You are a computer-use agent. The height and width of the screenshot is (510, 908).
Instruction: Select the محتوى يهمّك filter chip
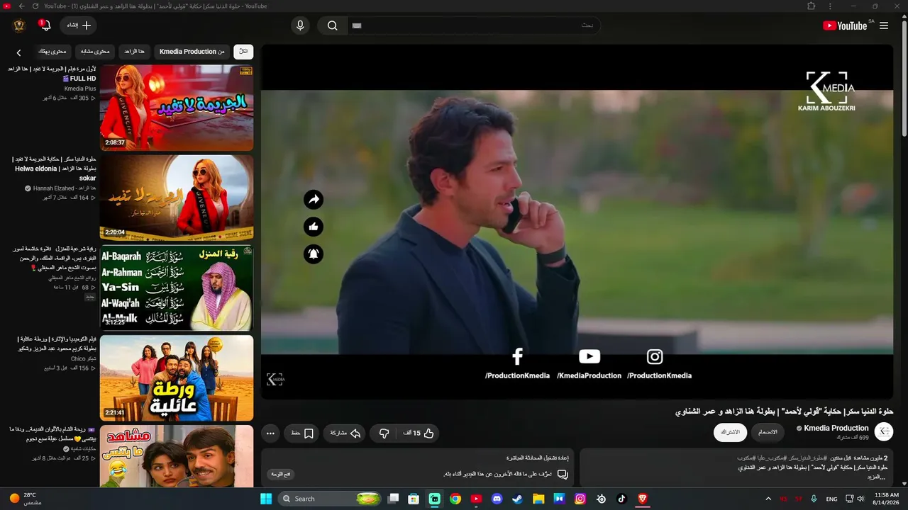click(52, 52)
